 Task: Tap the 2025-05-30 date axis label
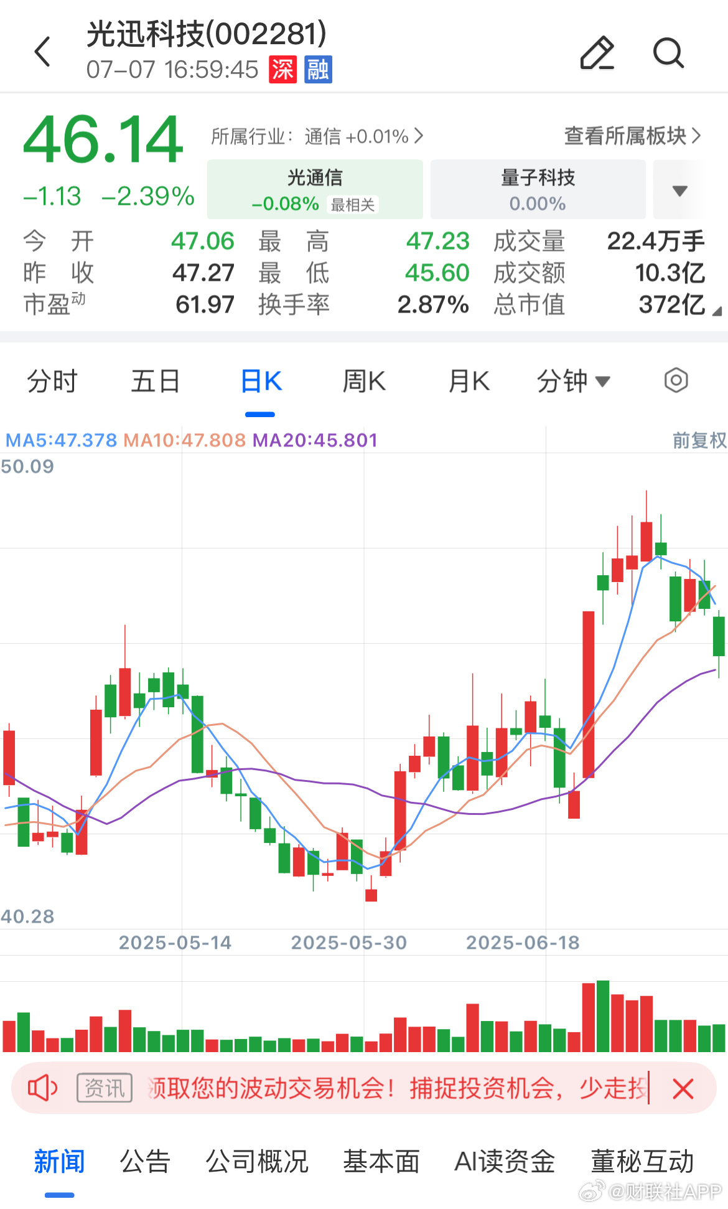coord(349,943)
